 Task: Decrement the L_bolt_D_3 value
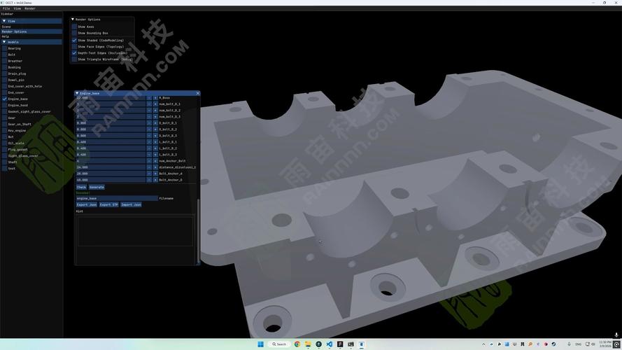149,155
